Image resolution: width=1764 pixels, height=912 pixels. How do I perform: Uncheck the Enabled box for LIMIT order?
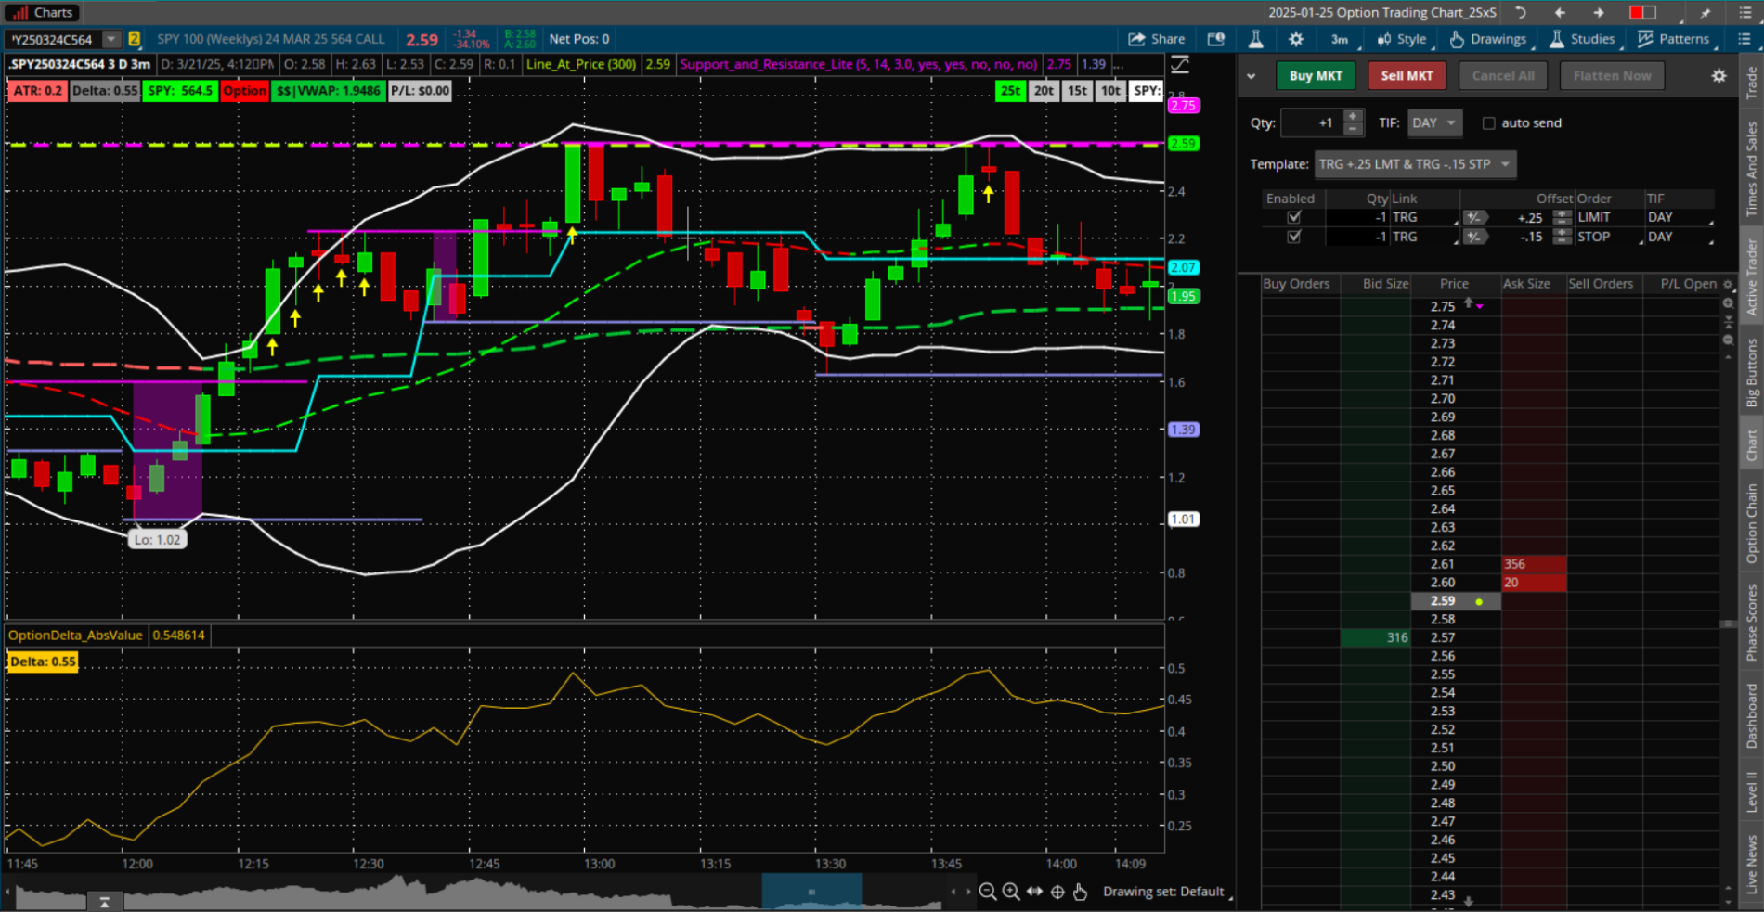click(x=1294, y=217)
